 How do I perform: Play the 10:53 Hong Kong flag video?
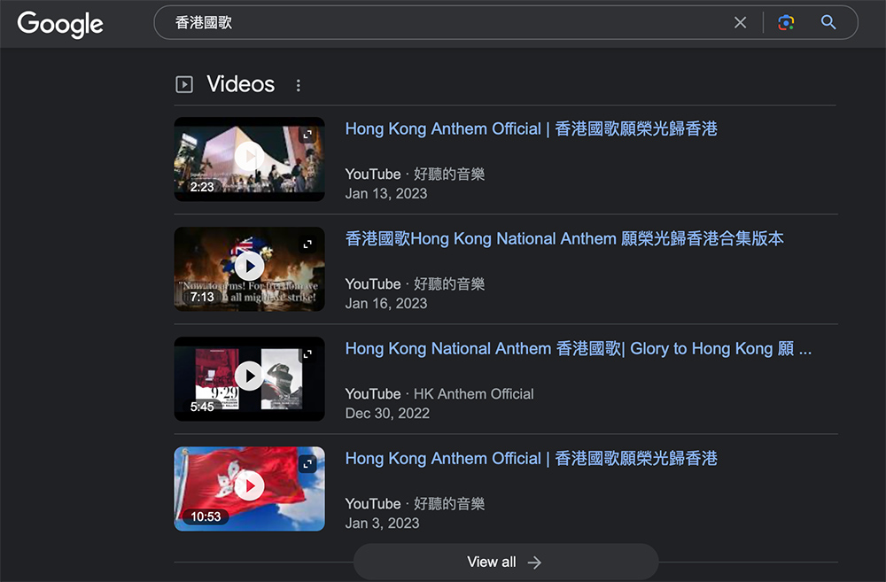coord(249,486)
